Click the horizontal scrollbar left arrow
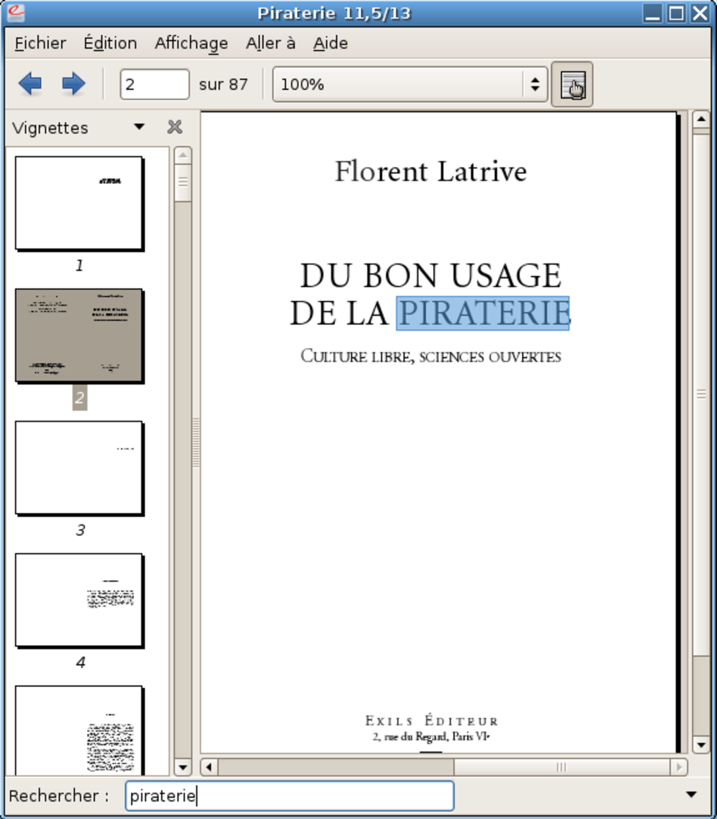The image size is (717, 819). tap(209, 767)
